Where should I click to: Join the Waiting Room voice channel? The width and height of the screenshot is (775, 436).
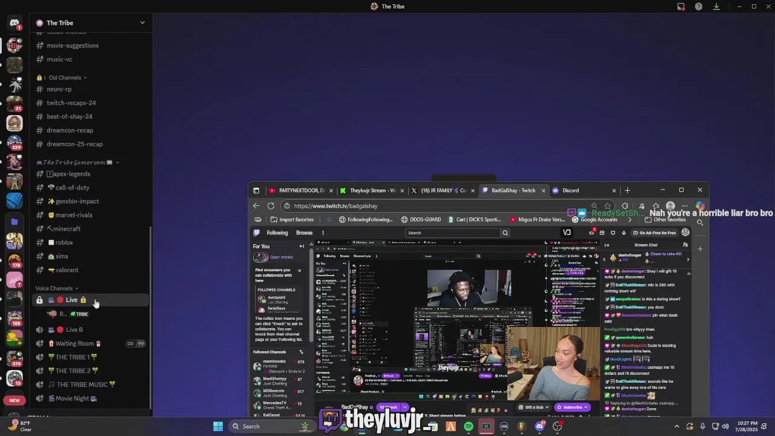tap(91, 343)
